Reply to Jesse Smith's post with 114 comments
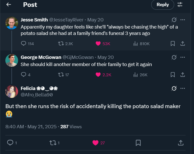Image resolution: width=194 pixels, height=154 pixels. tap(27, 44)
